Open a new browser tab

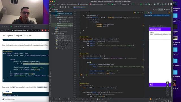[x=36, y=27]
